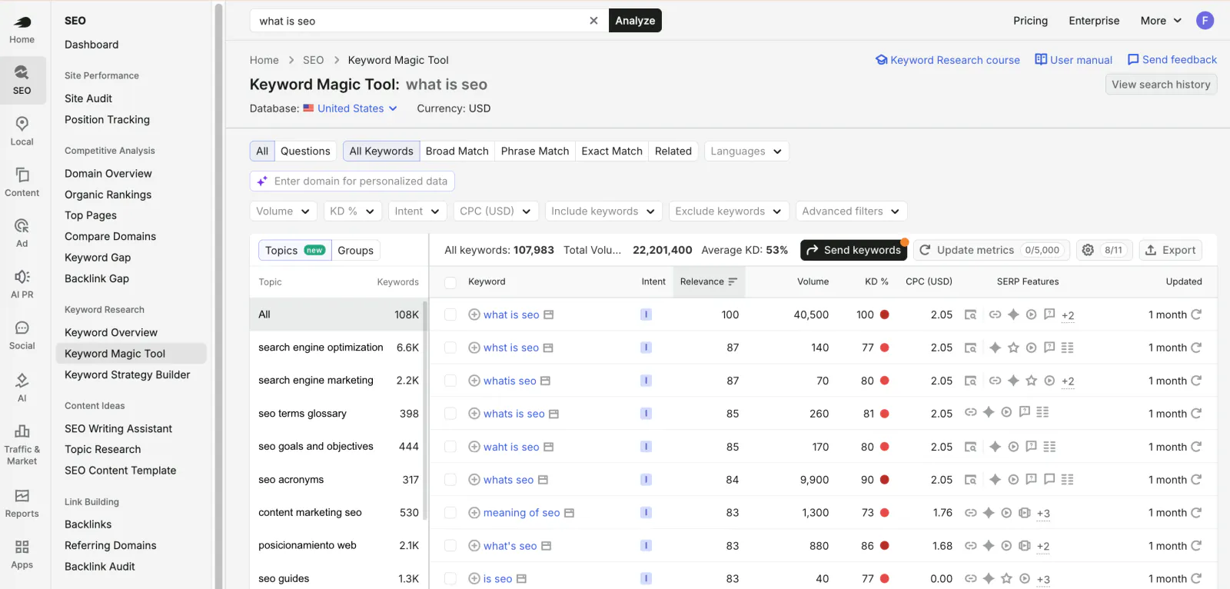Open the Traffic & Market sidebar section
Image resolution: width=1230 pixels, height=589 pixels.
coord(22,444)
